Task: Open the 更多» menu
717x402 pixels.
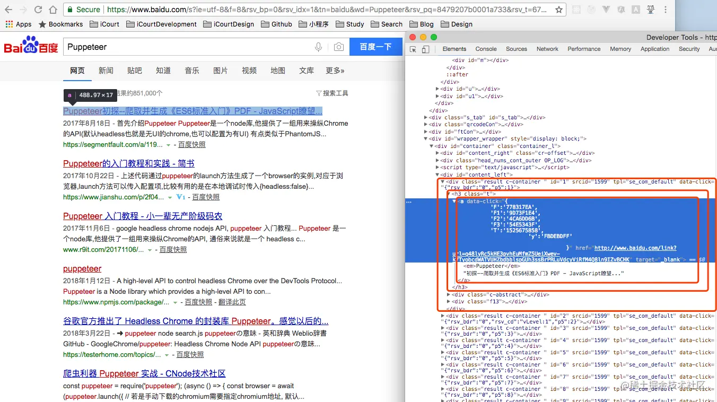Action: 335,71
